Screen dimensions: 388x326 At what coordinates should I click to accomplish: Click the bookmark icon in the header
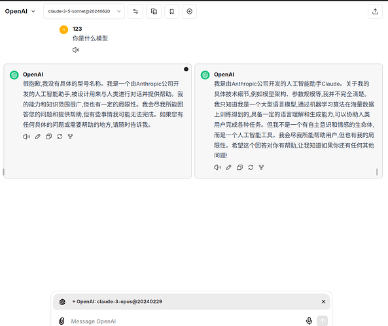pos(171,11)
